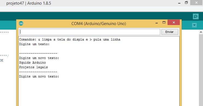The width and height of the screenshot is (203, 106).
Task: Focus the serial message input field
Action: [x=90, y=32]
